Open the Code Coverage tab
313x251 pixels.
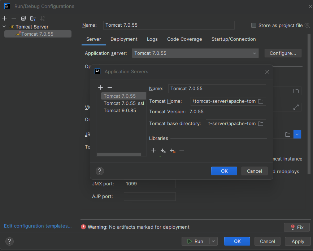pyautogui.click(x=184, y=39)
